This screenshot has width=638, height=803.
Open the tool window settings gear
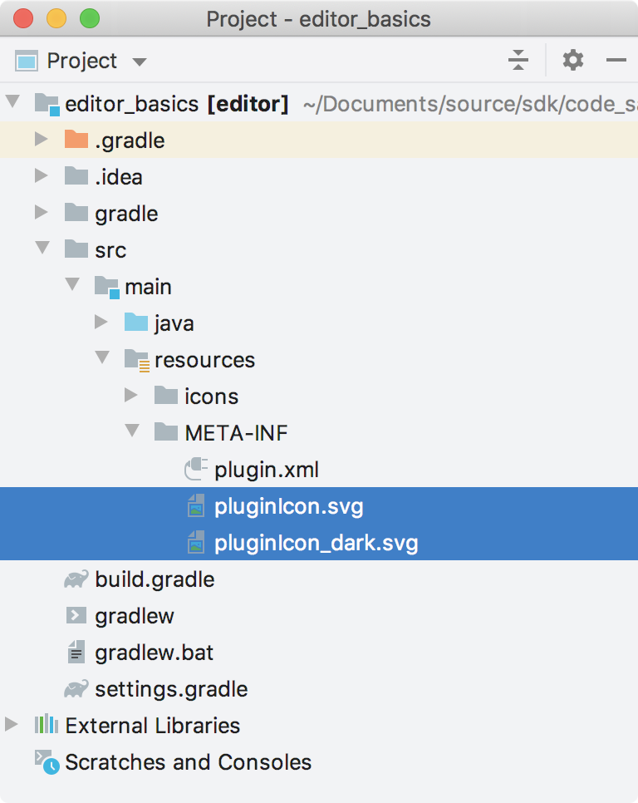coord(572,60)
